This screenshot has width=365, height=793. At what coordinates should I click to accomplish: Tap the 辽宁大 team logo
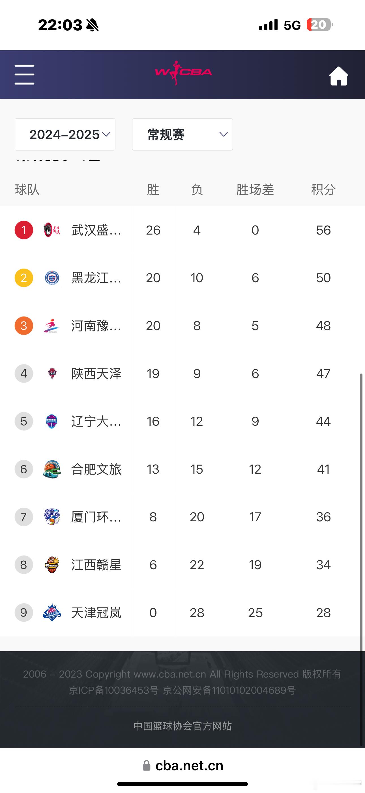(52, 421)
